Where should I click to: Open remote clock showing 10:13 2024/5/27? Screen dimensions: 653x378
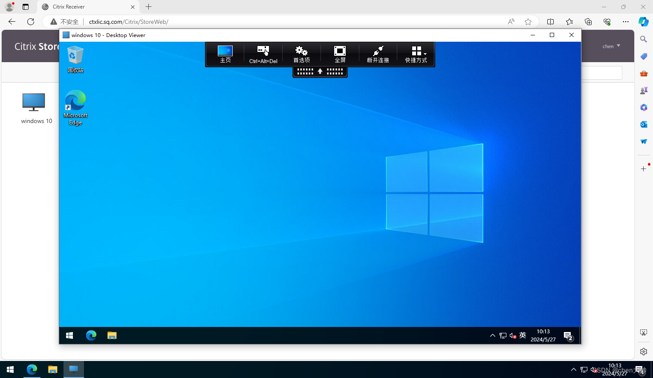click(x=543, y=335)
